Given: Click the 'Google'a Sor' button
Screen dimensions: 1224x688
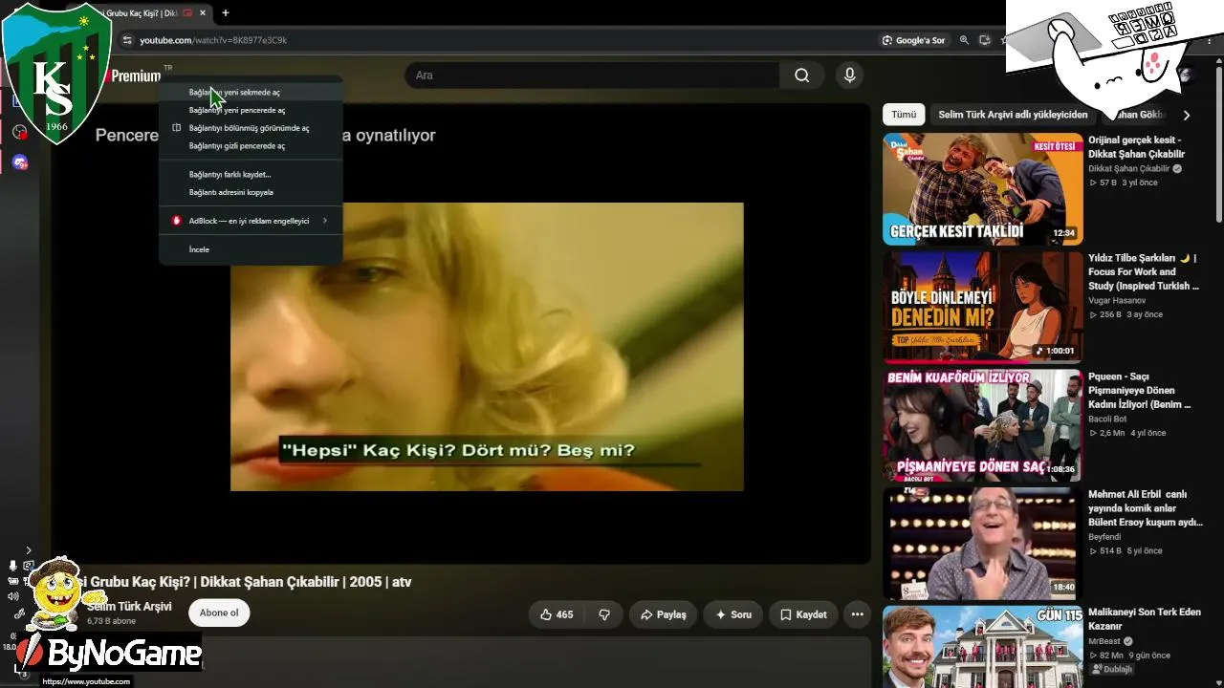Looking at the screenshot, I should 914,40.
